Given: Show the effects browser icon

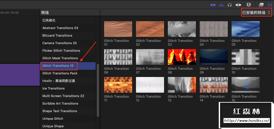Looking at the screenshot, I should point(261,5).
